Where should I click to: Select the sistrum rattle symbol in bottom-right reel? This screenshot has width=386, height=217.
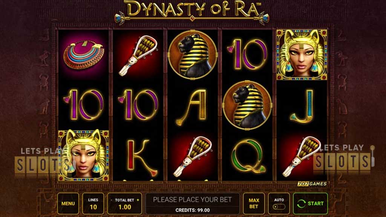(x=302, y=156)
